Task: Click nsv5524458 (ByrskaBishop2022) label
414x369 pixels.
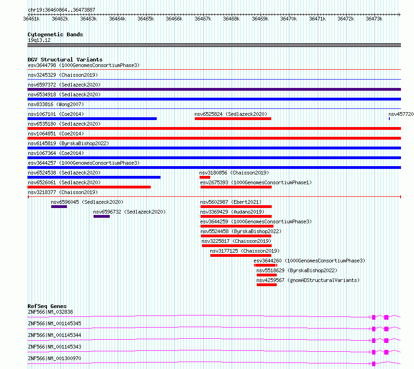Action: click(x=241, y=231)
